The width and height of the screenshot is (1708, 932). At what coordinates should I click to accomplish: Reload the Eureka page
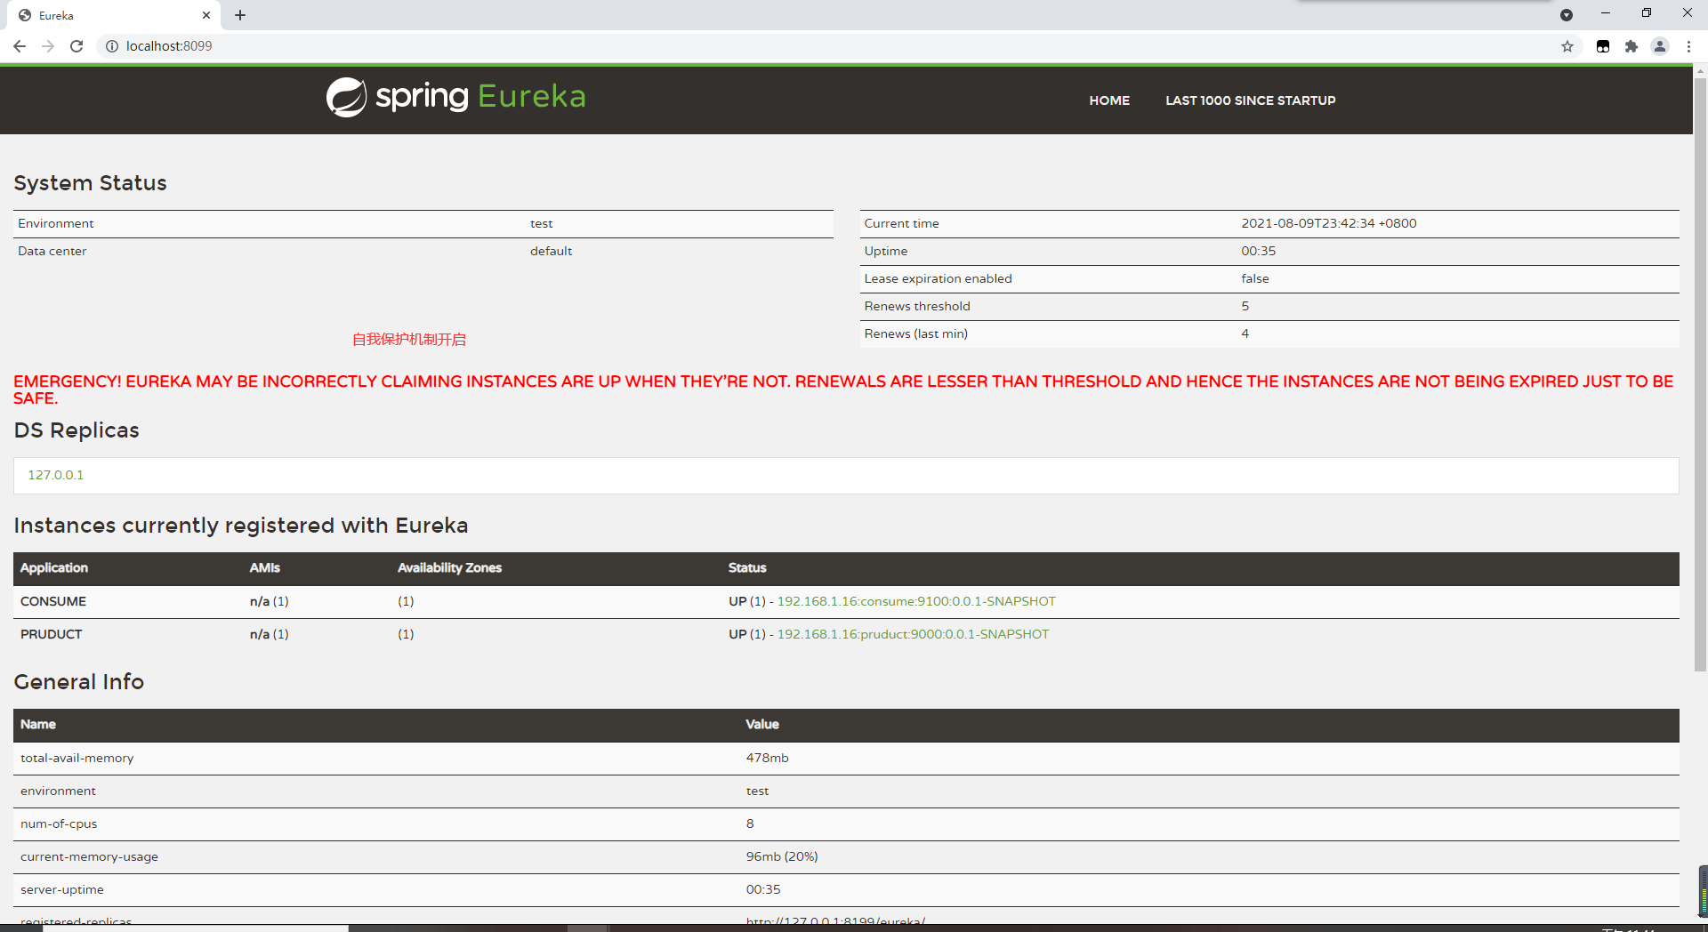[77, 46]
